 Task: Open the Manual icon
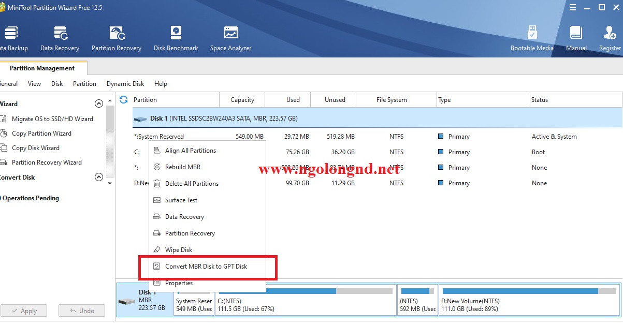click(576, 39)
